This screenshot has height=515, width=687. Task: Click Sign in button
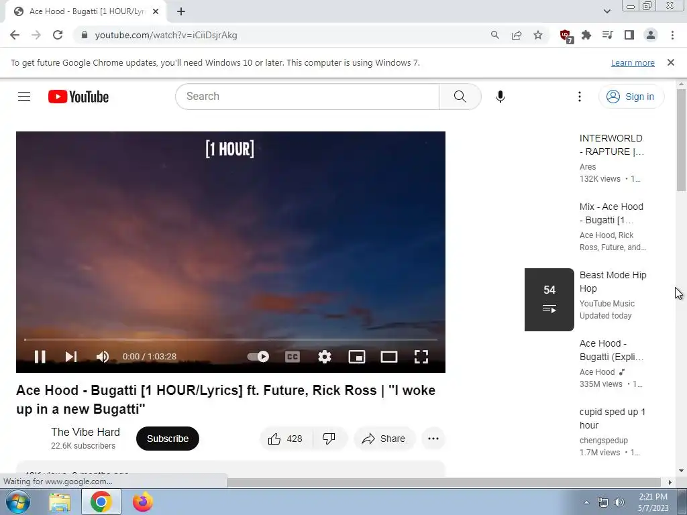coord(631,97)
